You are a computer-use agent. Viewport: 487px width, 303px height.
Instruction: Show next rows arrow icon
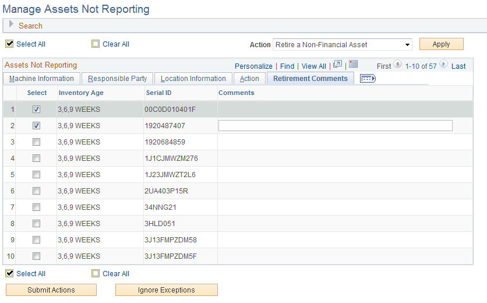[x=443, y=64]
